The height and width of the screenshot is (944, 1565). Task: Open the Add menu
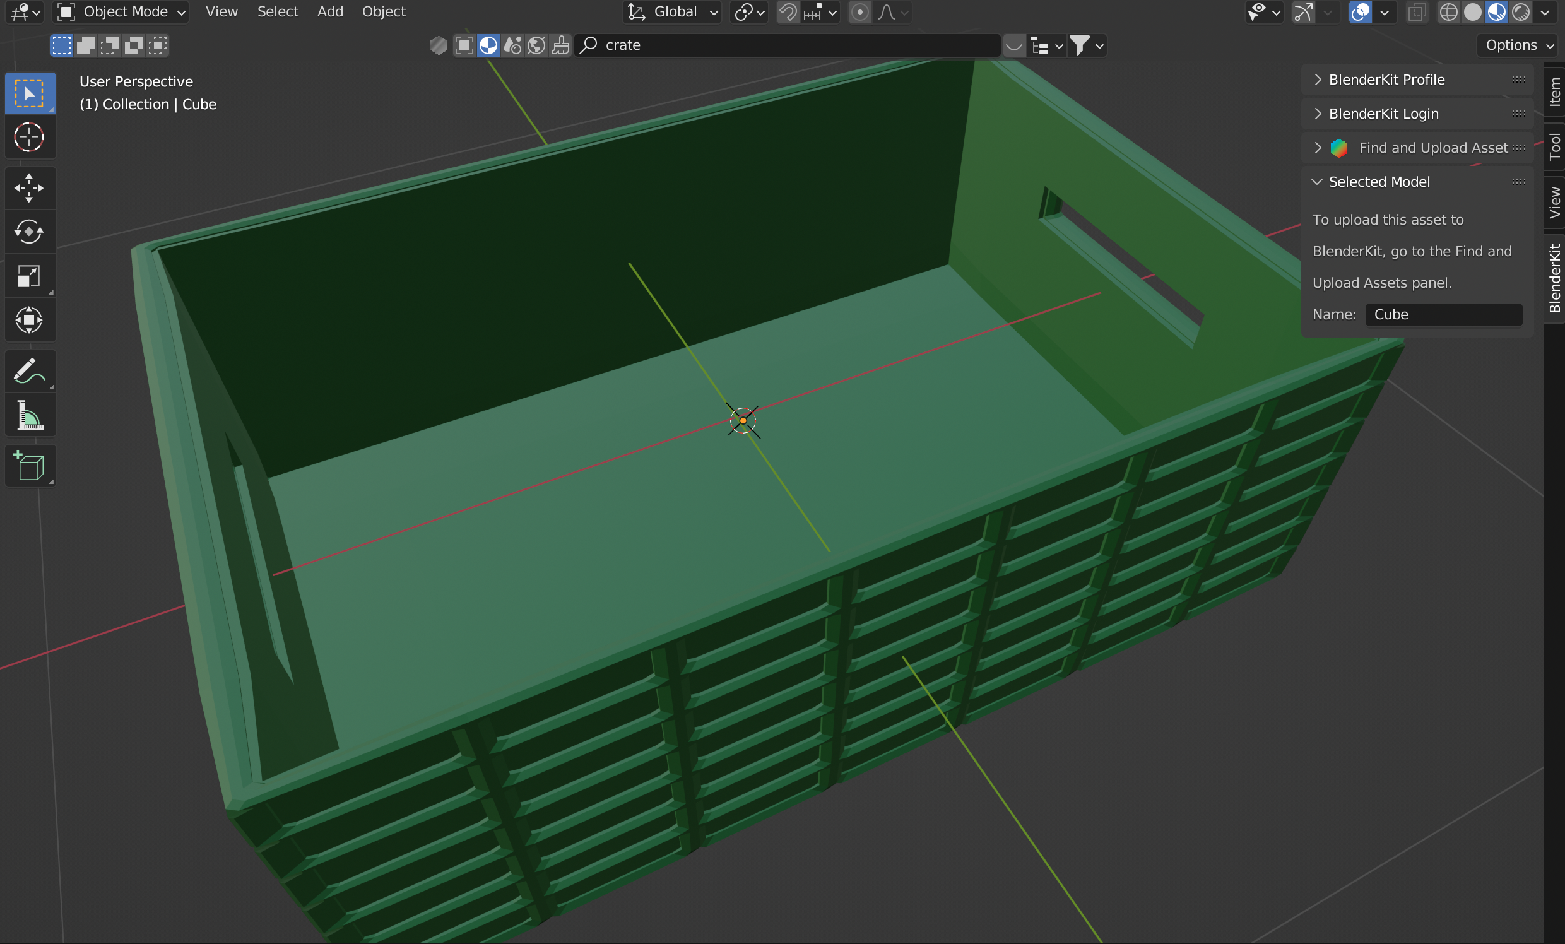pyautogui.click(x=330, y=12)
